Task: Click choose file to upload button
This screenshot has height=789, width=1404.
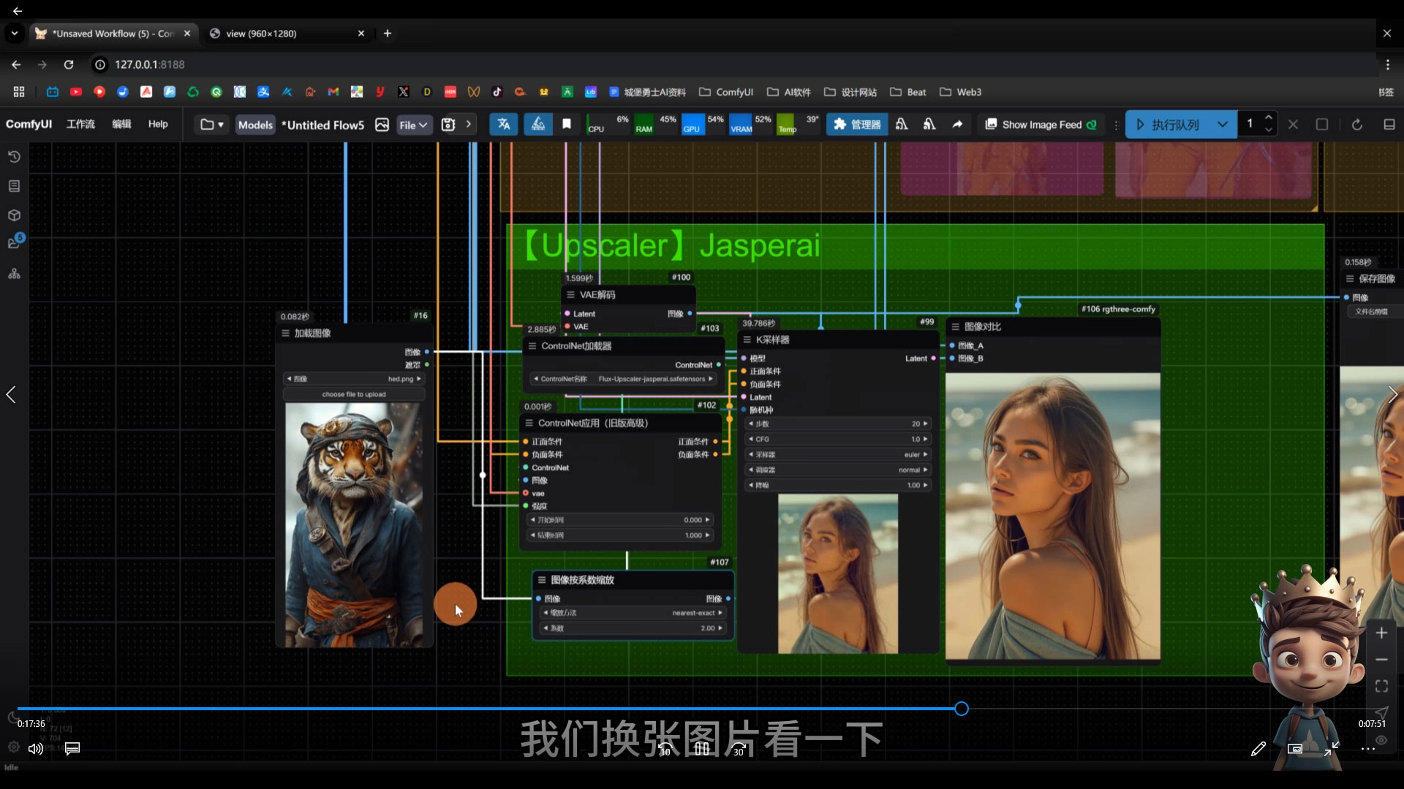Action: (354, 394)
